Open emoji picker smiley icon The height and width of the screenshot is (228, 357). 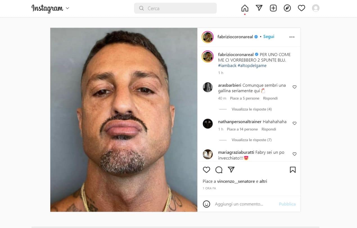click(x=207, y=204)
